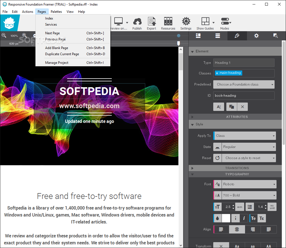This screenshot has width=286, height=248.
Task: Open the Apply To Class dropdown
Action: 244,136
